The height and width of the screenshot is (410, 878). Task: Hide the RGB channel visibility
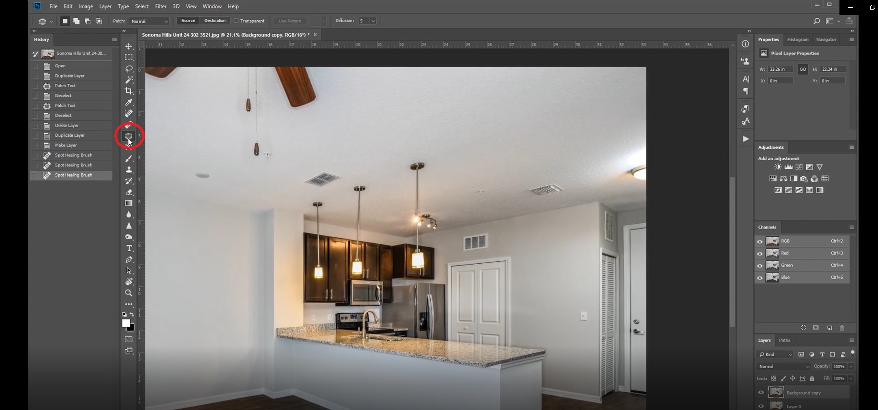[x=760, y=242]
